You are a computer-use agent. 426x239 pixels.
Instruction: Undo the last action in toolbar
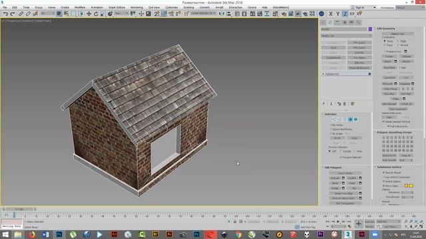coord(5,13)
